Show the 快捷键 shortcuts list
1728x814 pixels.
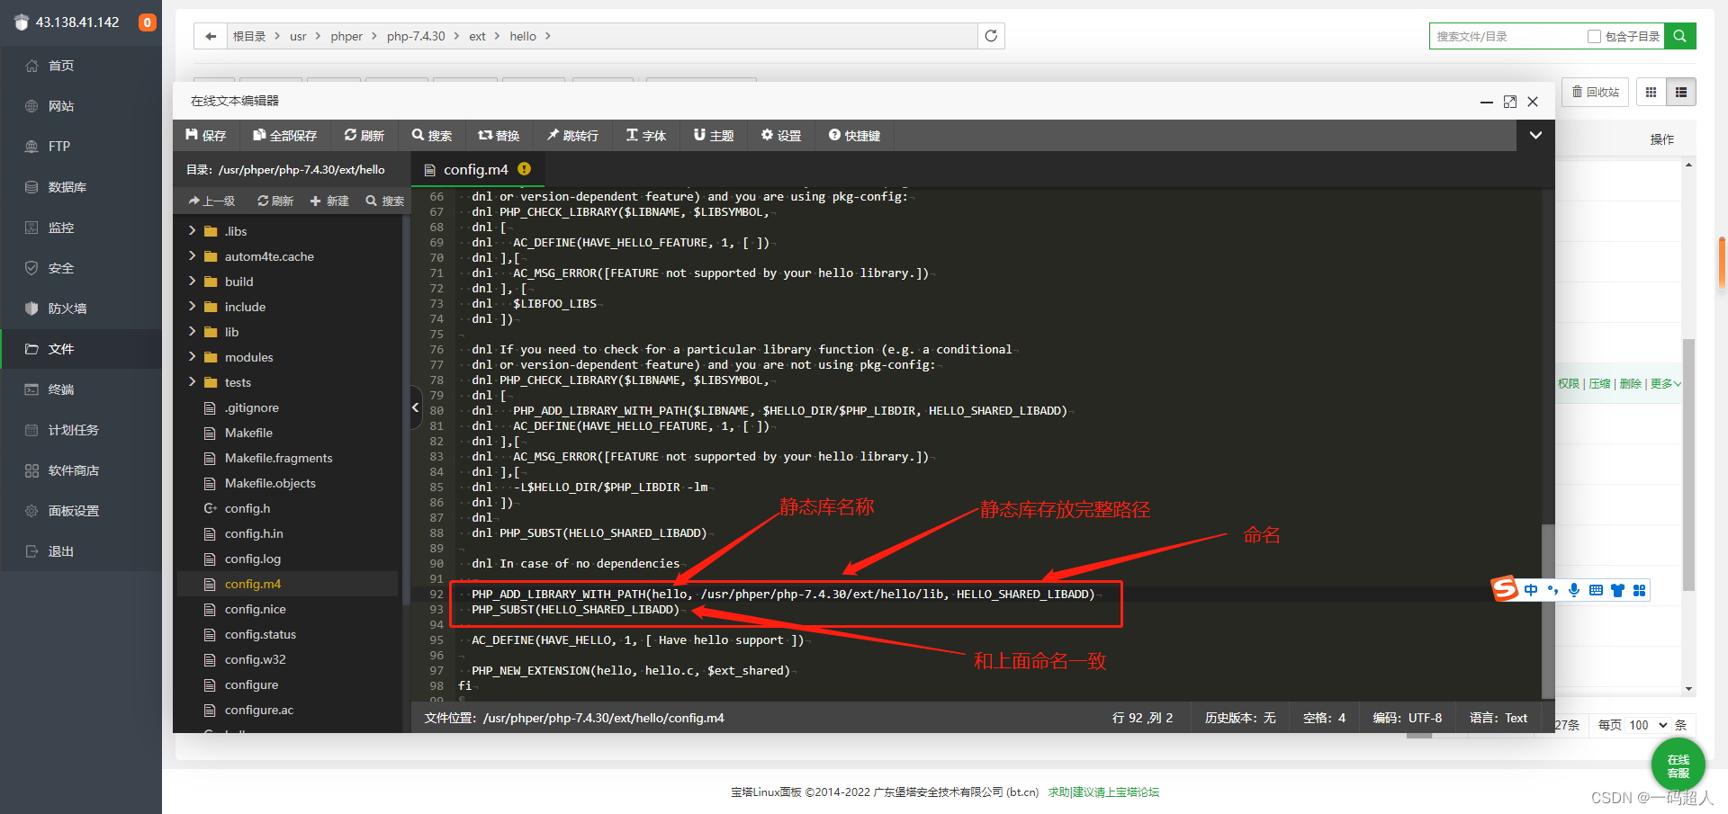[854, 135]
